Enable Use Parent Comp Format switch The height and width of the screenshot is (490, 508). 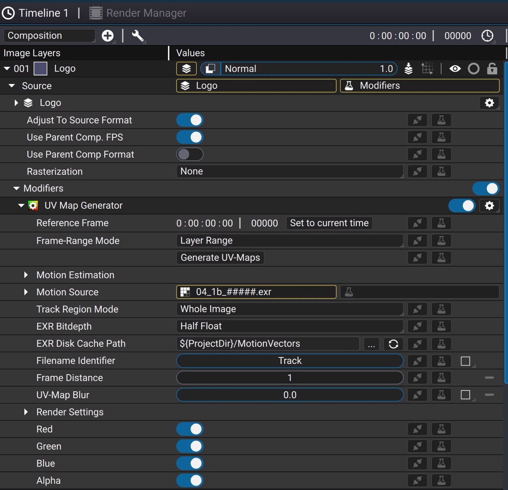tap(190, 154)
